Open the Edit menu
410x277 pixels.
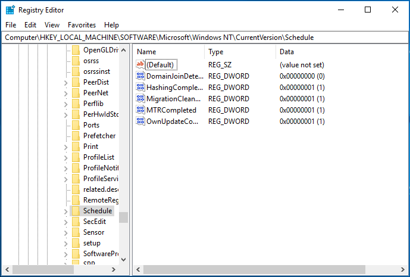pos(30,25)
